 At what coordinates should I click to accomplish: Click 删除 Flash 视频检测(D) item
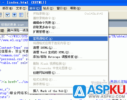coord(68,64)
